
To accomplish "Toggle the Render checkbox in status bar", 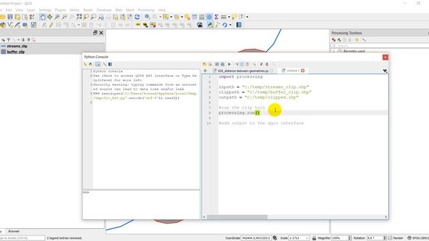I will (390, 238).
